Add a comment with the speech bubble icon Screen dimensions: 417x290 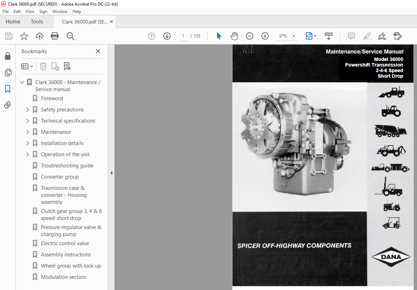(351, 36)
